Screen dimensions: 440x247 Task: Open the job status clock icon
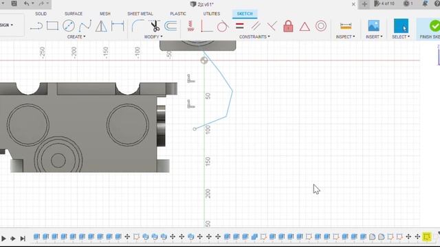[408, 3]
